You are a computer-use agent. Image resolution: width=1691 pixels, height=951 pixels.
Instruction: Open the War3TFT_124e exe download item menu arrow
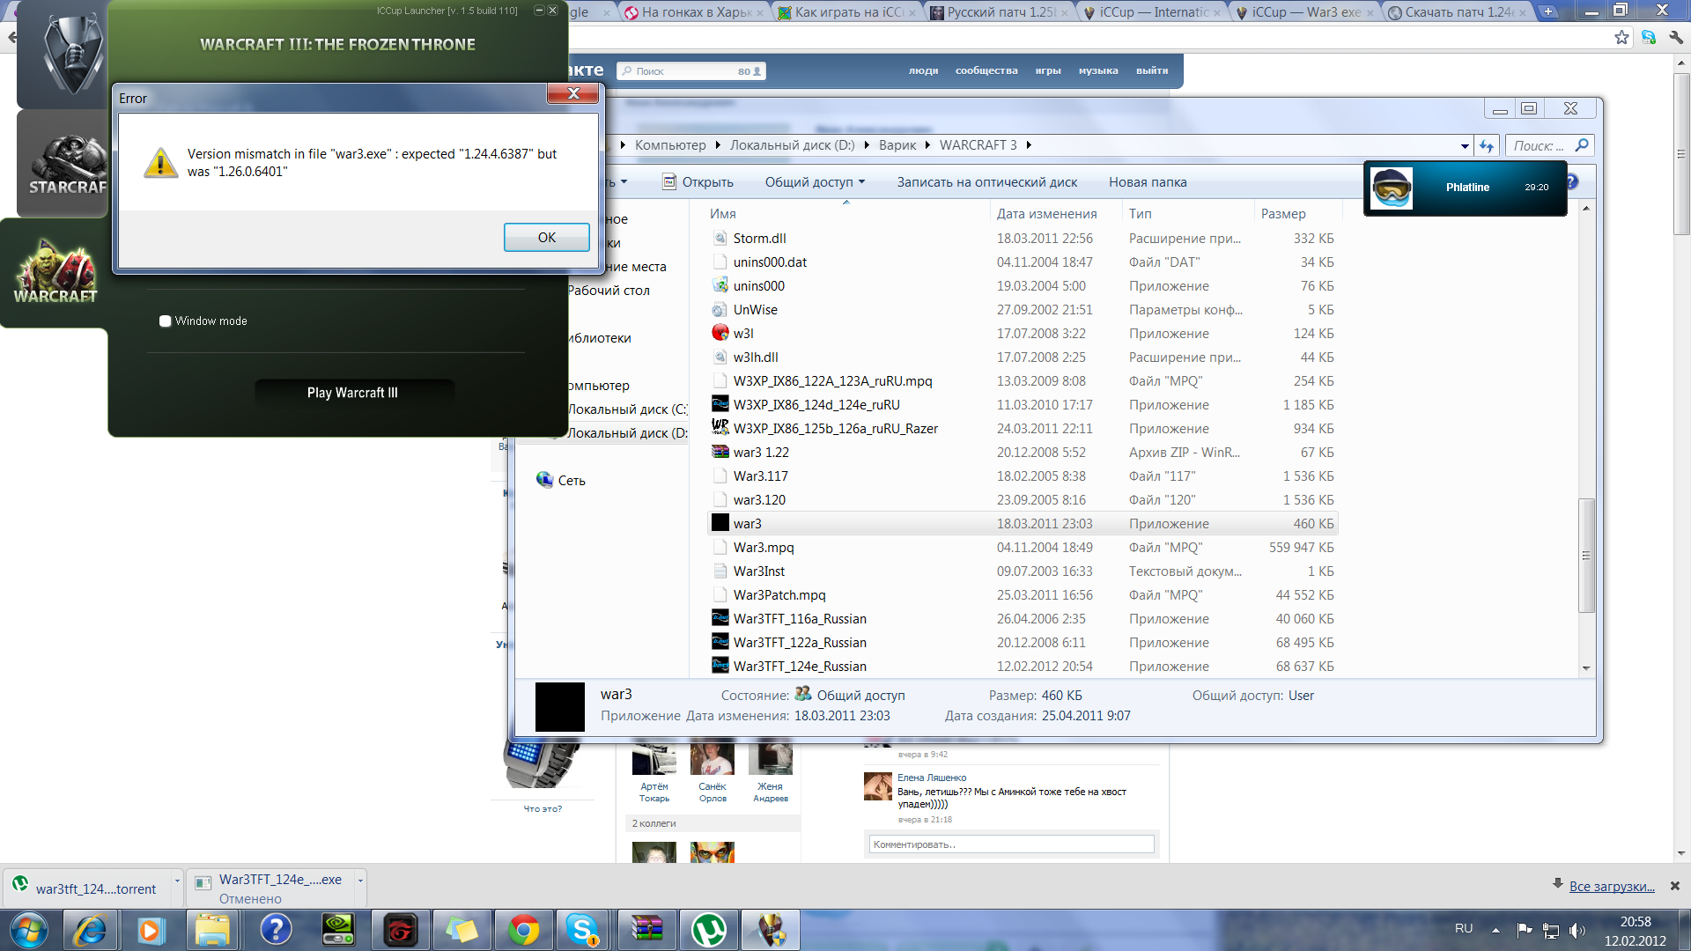[x=359, y=880]
